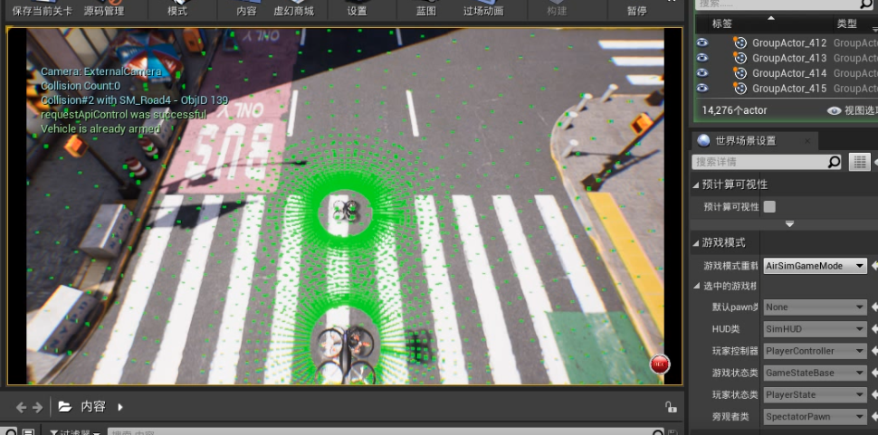
Task: Toggle the 预计算可视性 checkbox
Action: tap(770, 207)
